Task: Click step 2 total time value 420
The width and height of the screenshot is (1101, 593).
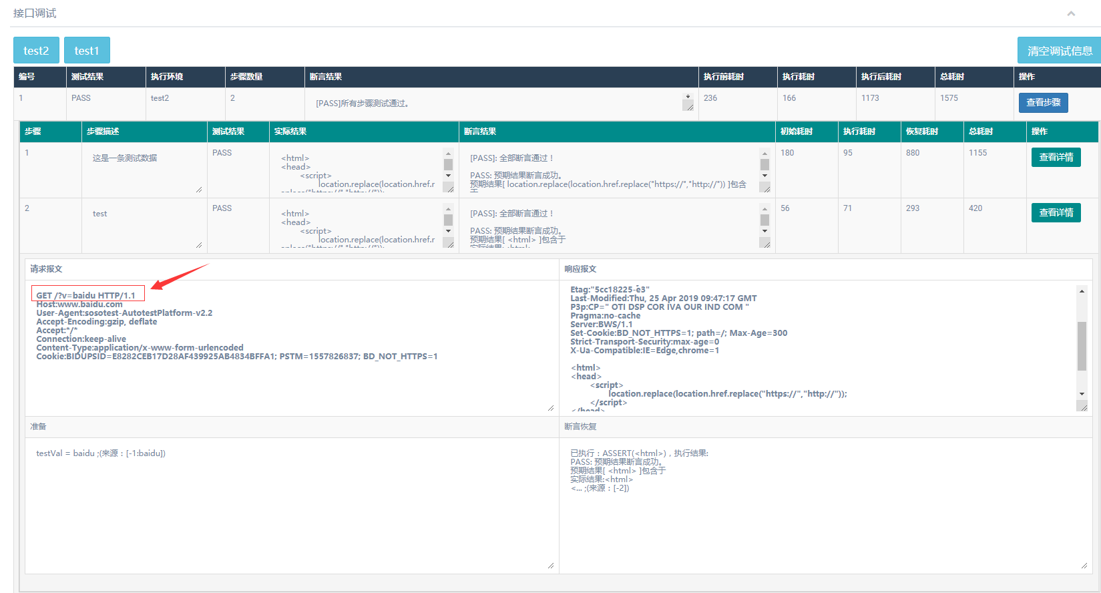Action: (x=975, y=208)
